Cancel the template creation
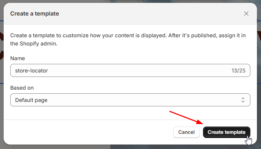The width and height of the screenshot is (261, 149). click(x=186, y=132)
